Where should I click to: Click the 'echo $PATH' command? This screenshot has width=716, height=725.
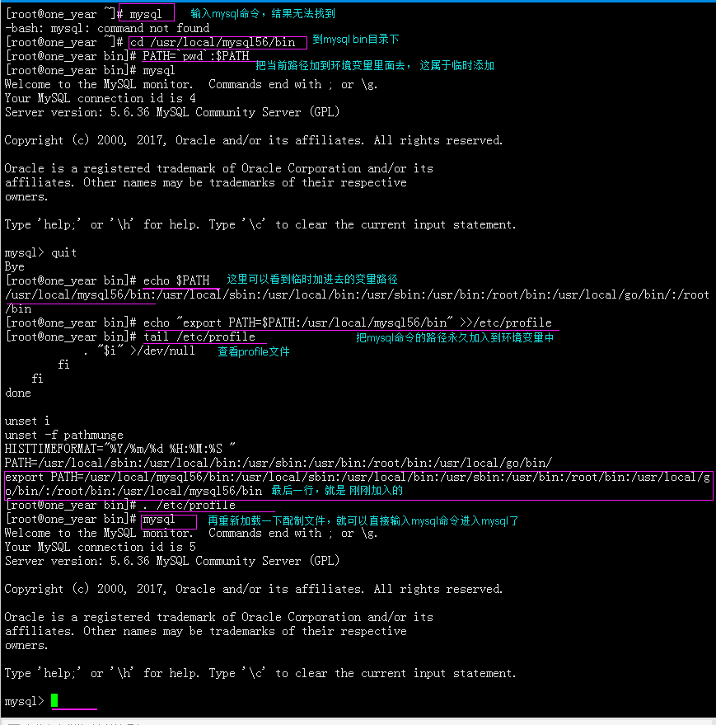click(x=176, y=280)
